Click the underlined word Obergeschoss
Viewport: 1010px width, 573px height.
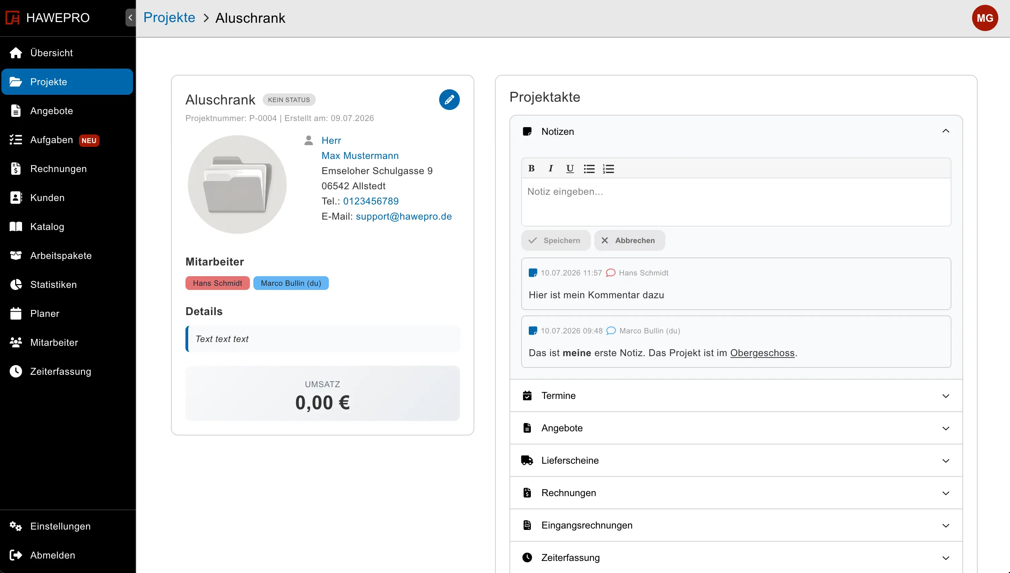(x=762, y=353)
